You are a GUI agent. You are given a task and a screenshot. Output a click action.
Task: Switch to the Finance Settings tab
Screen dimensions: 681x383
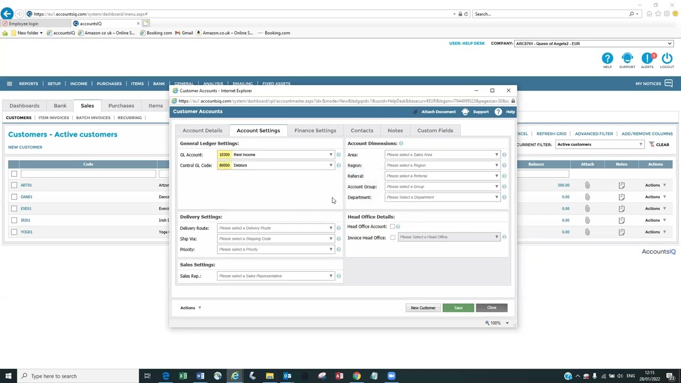(315, 130)
